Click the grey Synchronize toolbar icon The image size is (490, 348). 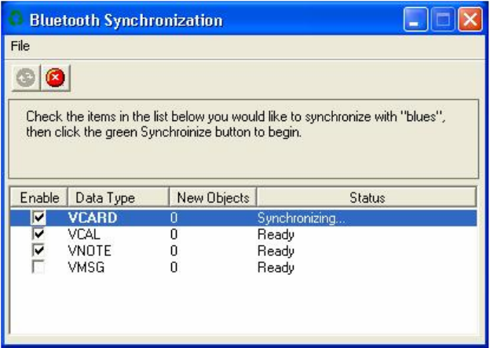pos(26,78)
